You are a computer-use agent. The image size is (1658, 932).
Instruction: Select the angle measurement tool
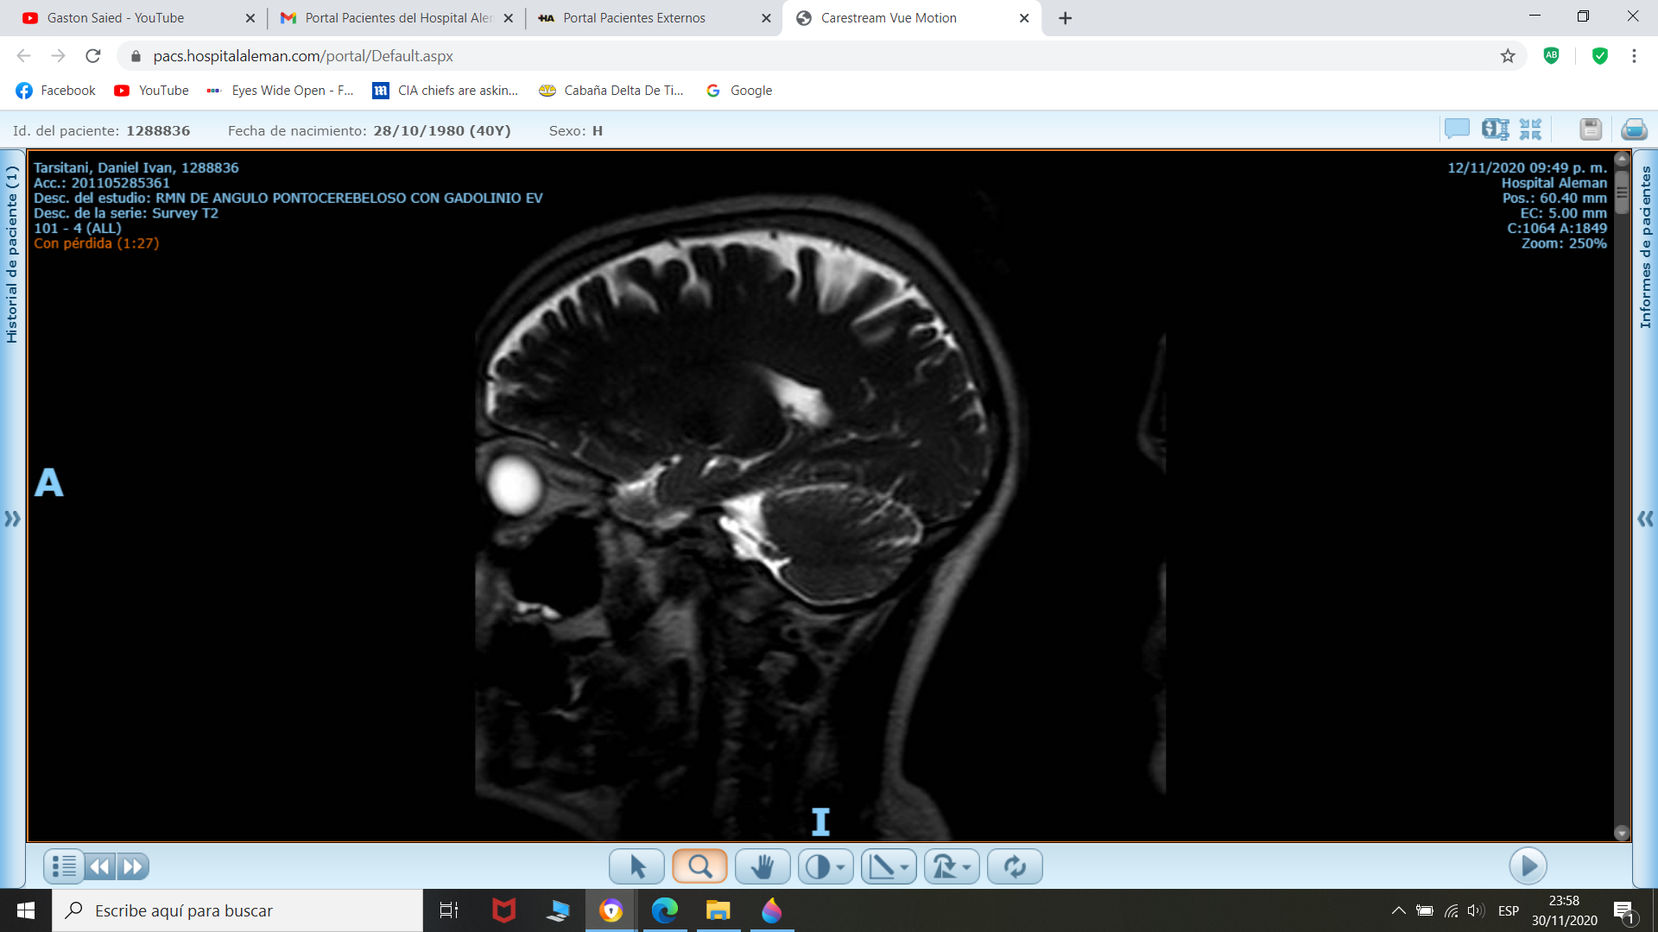tap(881, 866)
